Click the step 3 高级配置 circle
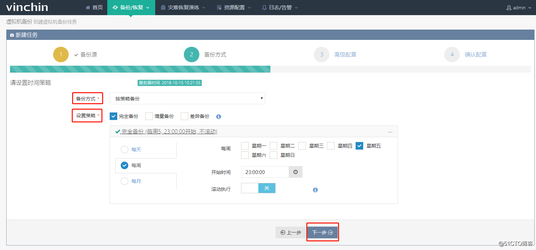The image size is (536, 250). coord(322,54)
